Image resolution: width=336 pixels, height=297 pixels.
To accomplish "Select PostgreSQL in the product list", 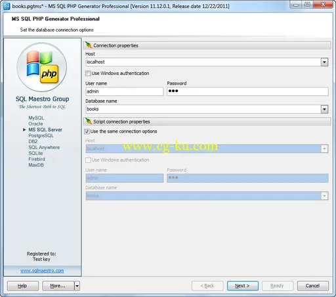I will pos(41,135).
